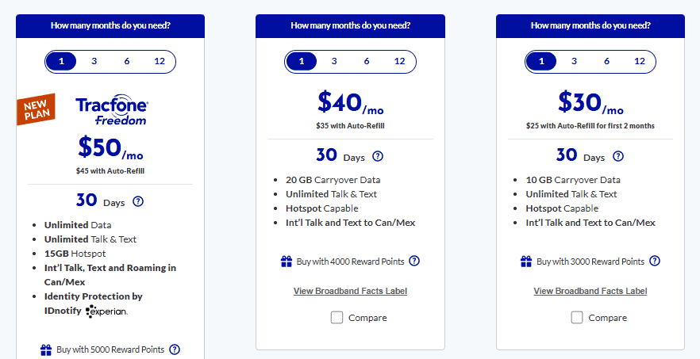Click help icon beside 30 Days in $40 plan
Screen dimensions: 700x359
point(378,156)
